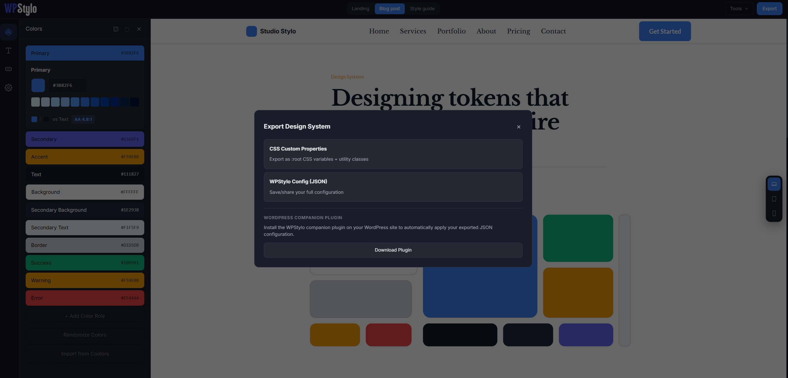The image size is (788, 378).
Task: Close the Export Design System dialog
Action: coord(519,127)
